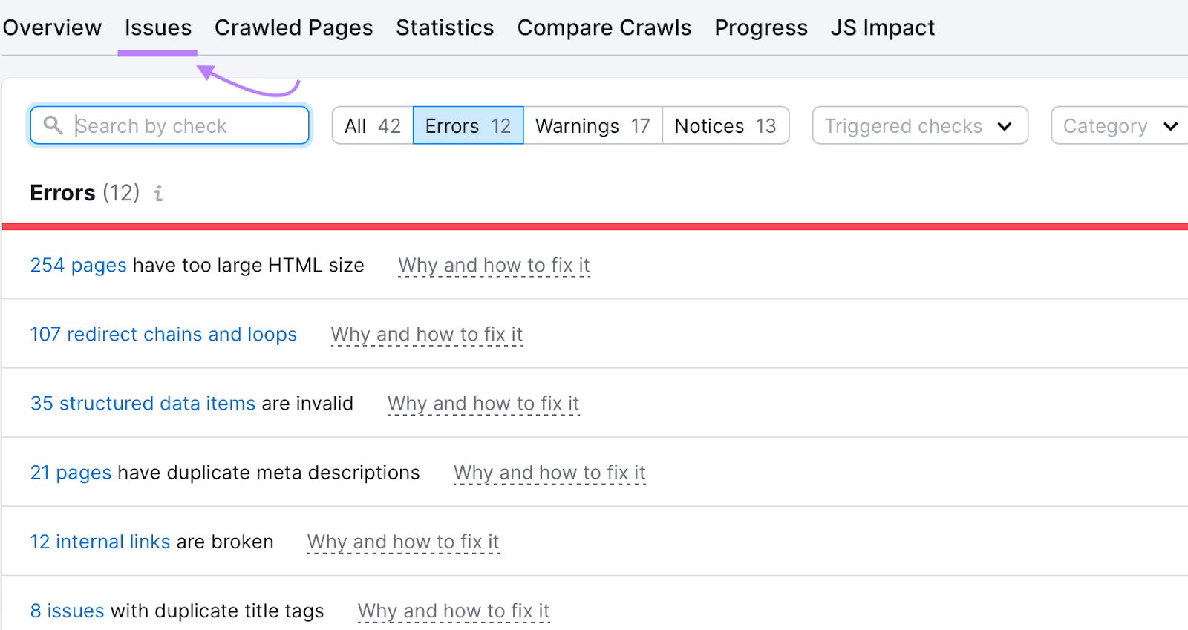Expand the Triggered checks dropdown

coord(920,125)
